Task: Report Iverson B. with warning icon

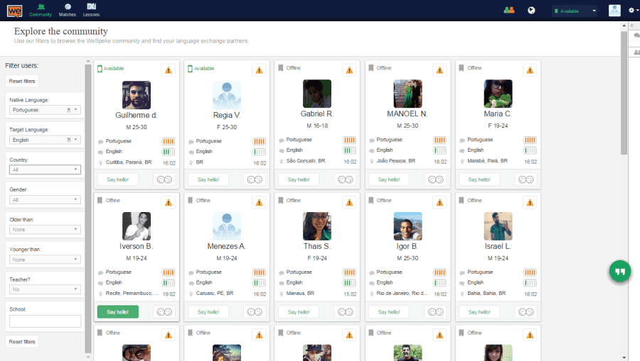Action: pyautogui.click(x=169, y=203)
